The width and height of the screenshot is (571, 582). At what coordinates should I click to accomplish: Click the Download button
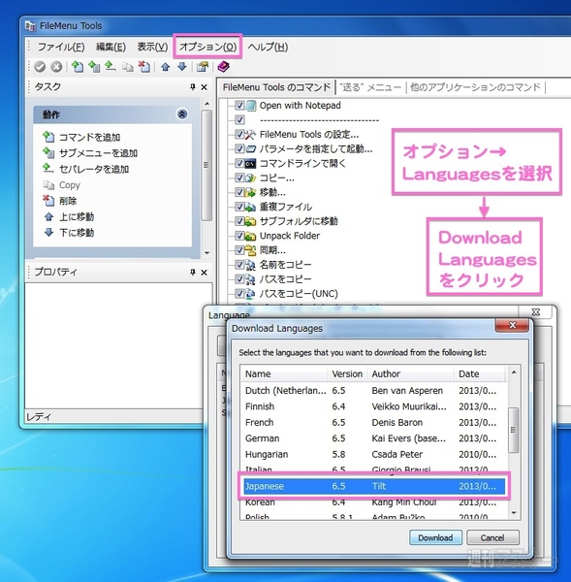435,537
